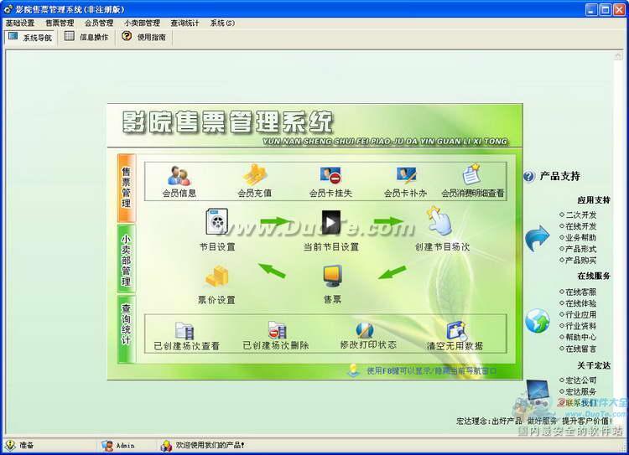Select the 小卖部管理 vertical side tab
629x455 pixels.
pos(127,259)
